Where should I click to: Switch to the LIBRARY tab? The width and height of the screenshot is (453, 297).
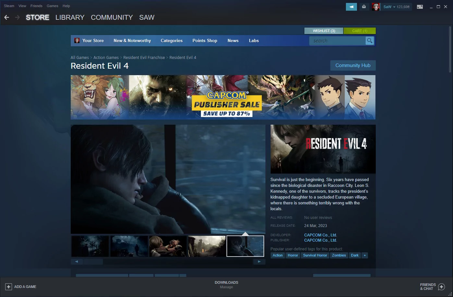click(x=70, y=17)
